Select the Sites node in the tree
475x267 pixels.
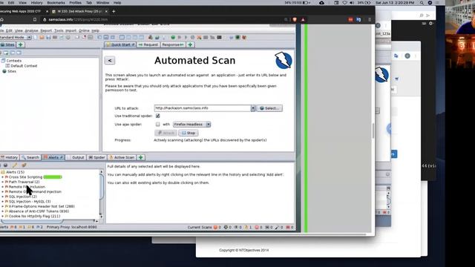12,71
